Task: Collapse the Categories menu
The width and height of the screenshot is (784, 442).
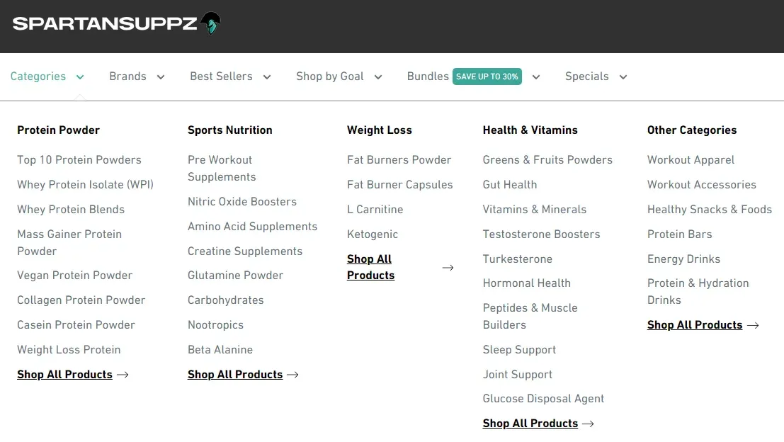Action: click(x=47, y=76)
